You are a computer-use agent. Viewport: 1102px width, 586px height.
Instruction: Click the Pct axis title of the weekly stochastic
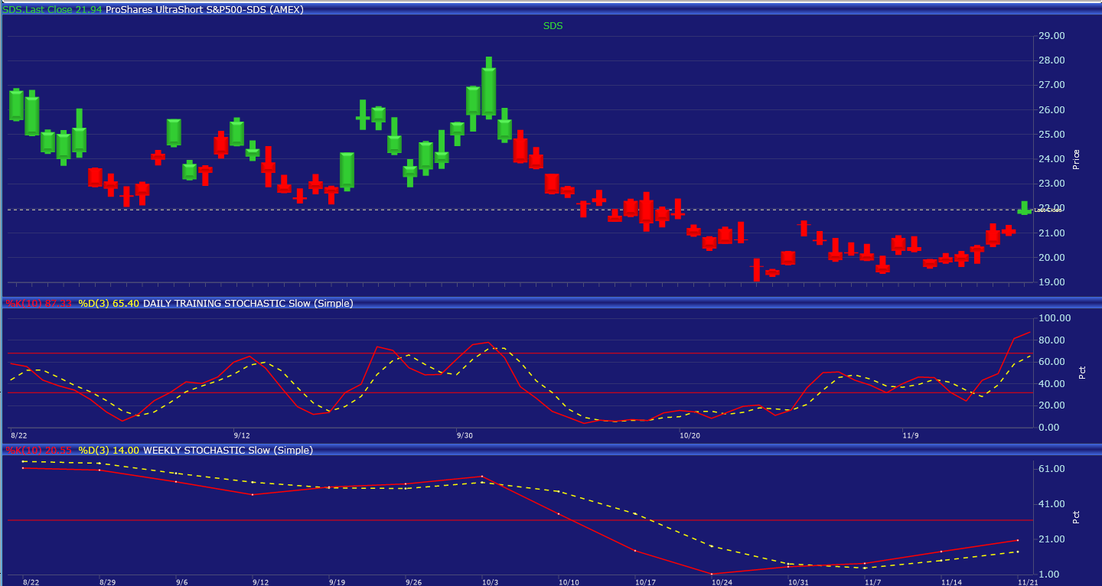click(1077, 517)
